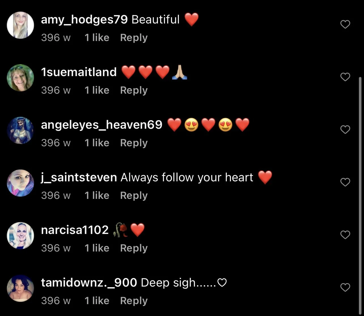Viewport: 364px width, 316px height.
Task: Like 1suemaitland's comment with heart icon
Action: click(x=345, y=77)
